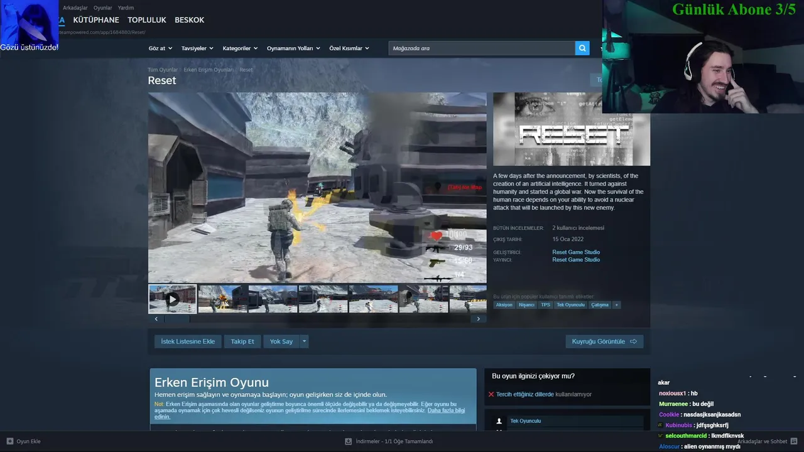Open the developer Reset Game Studio link

coord(576,252)
